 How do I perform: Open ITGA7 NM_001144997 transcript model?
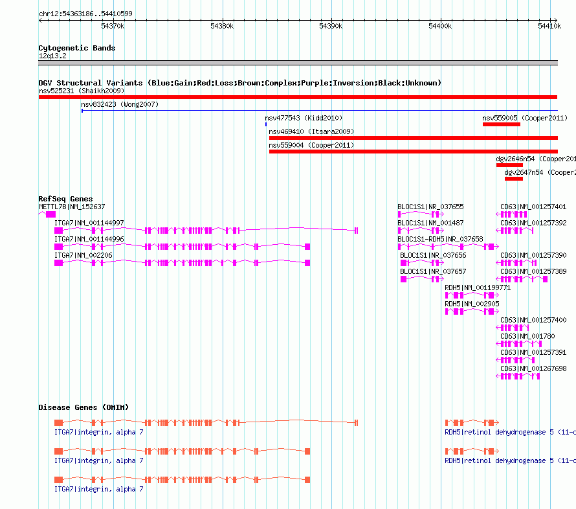pos(206,231)
